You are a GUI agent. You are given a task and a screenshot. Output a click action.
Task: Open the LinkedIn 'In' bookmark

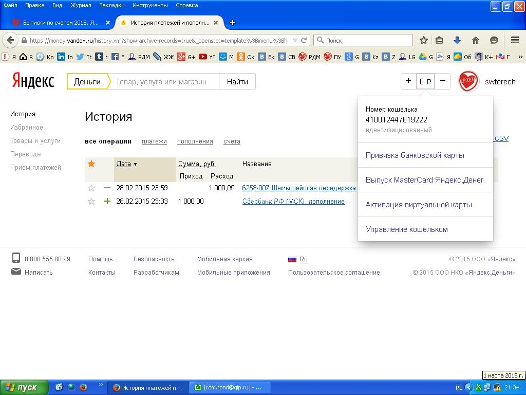65,57
